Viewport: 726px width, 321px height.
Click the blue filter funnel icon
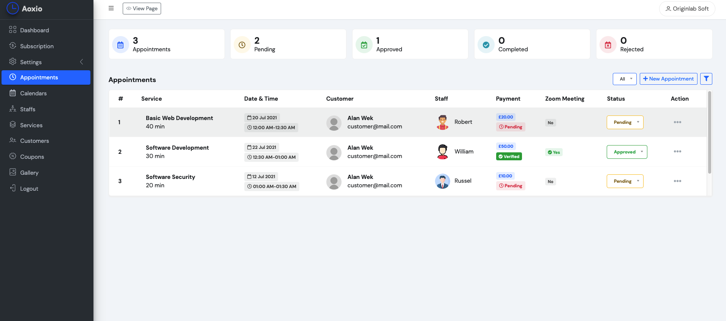pyautogui.click(x=706, y=79)
